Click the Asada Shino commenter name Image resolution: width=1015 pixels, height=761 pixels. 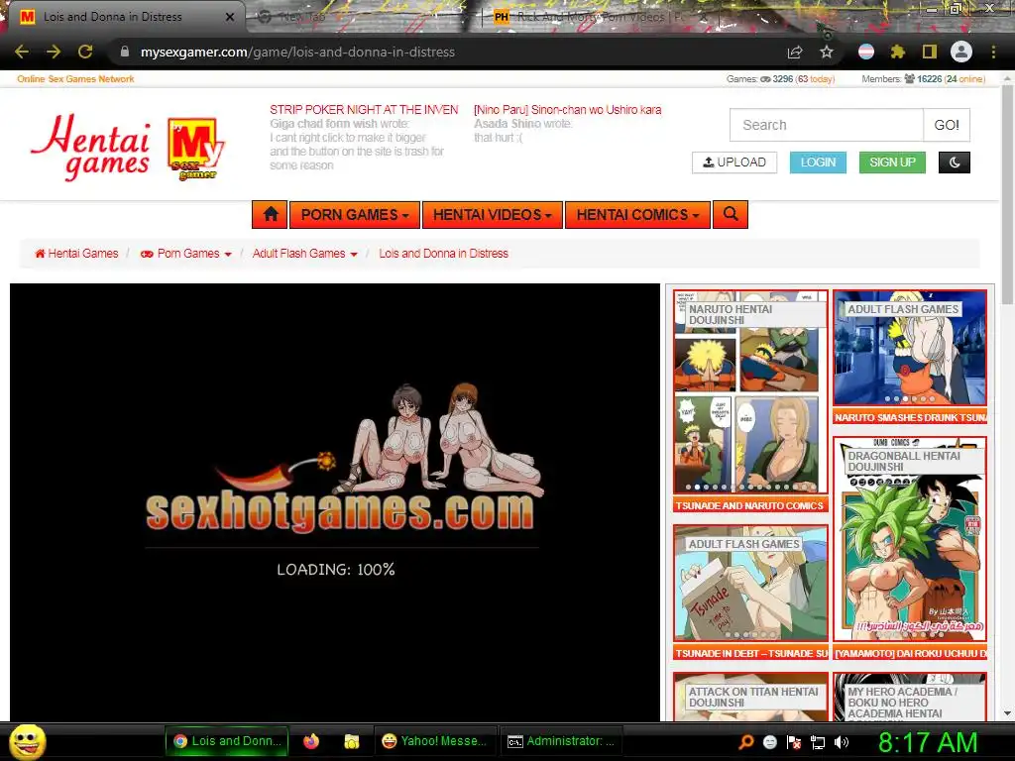click(507, 124)
